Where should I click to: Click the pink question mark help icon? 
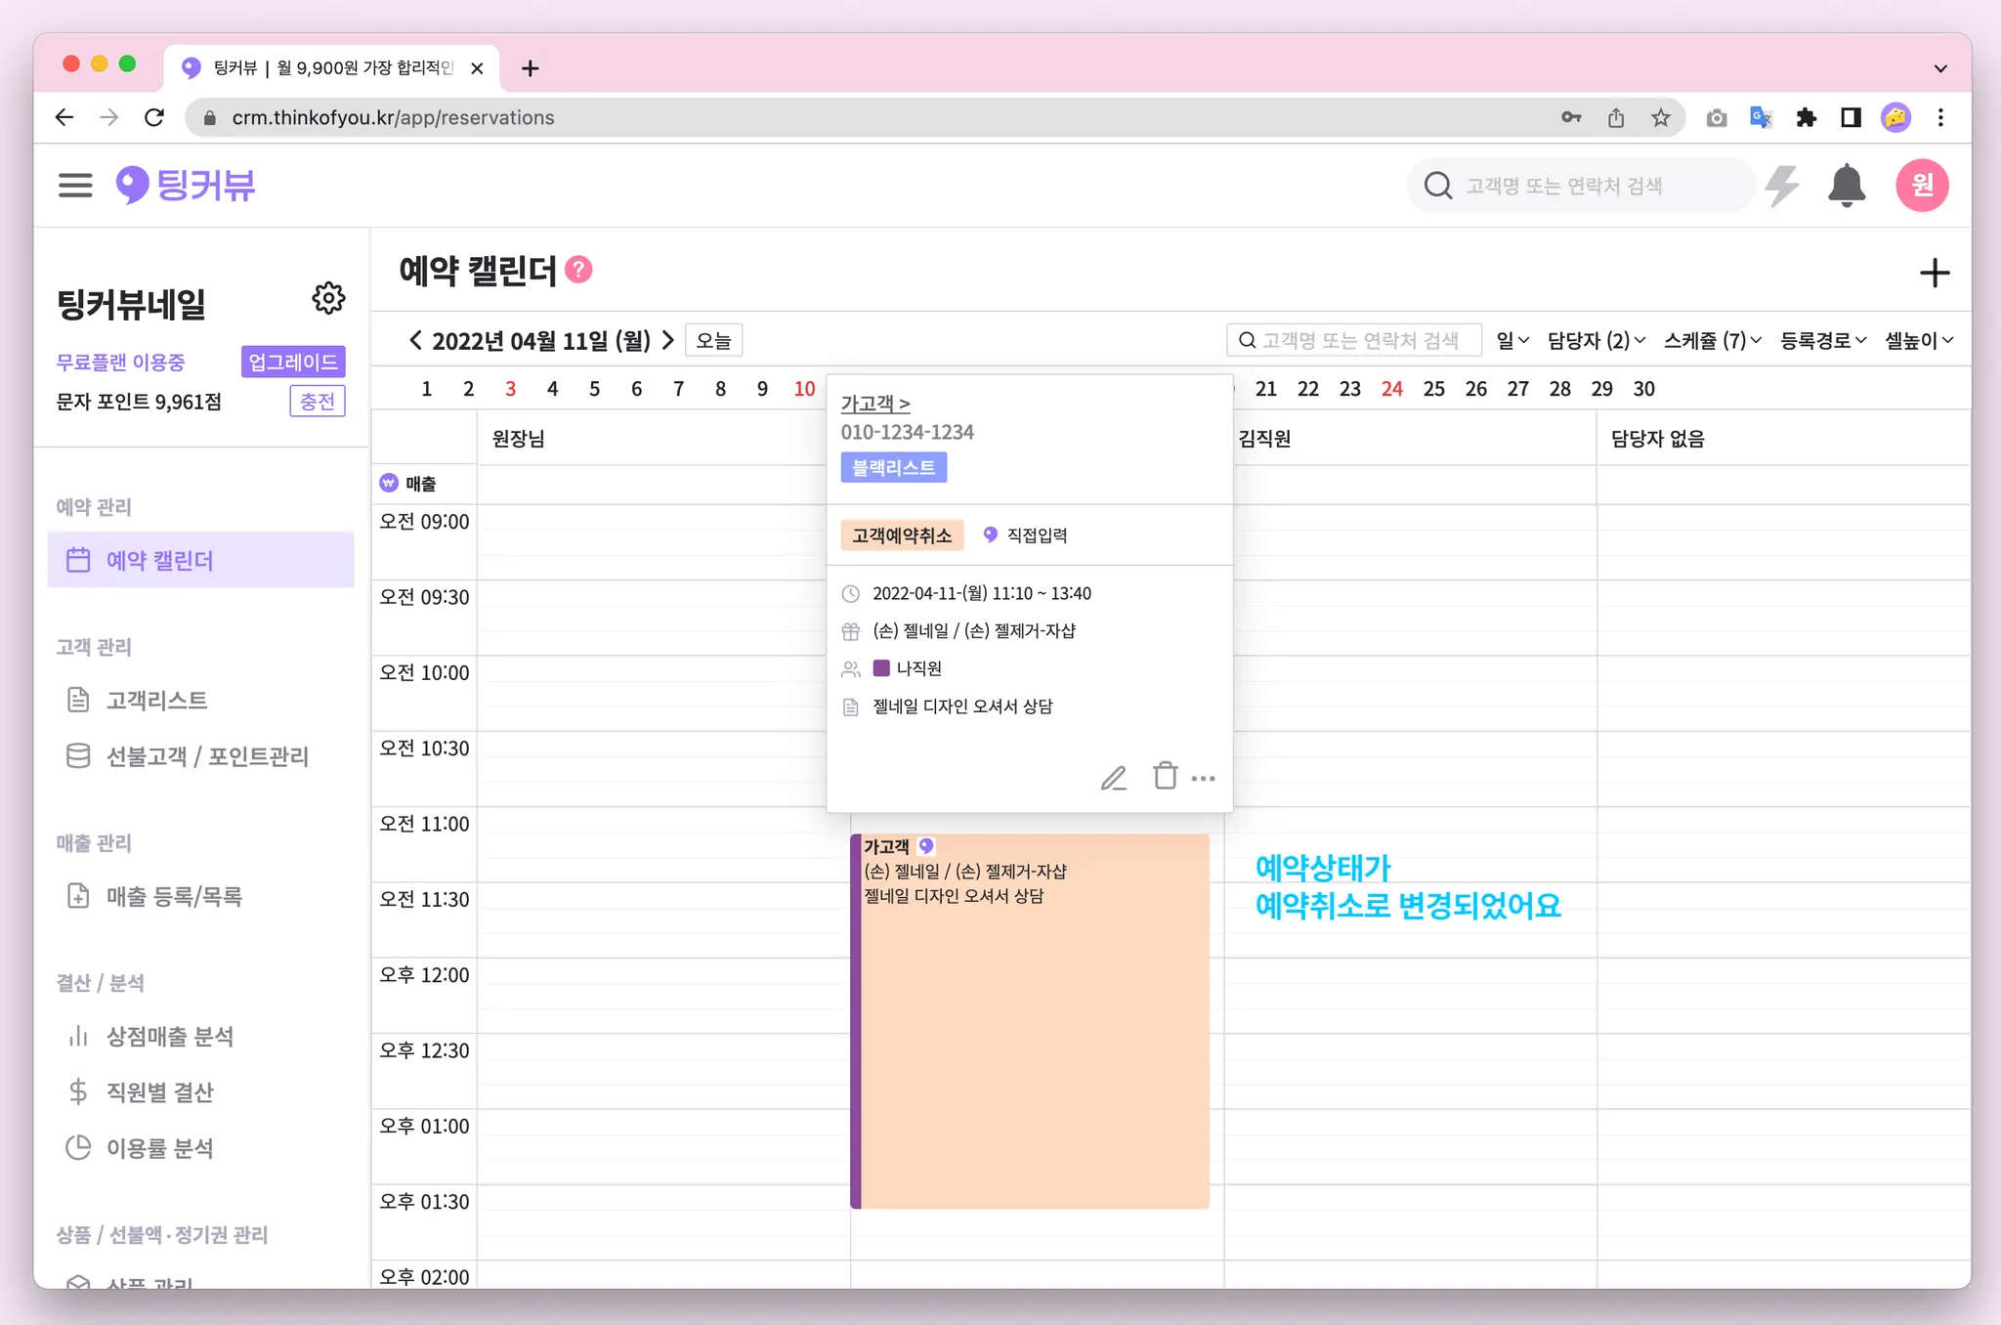pyautogui.click(x=578, y=270)
